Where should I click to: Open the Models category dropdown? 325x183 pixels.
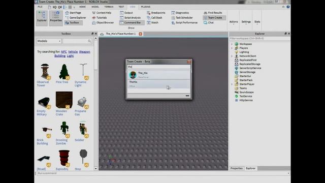[x=49, y=41]
